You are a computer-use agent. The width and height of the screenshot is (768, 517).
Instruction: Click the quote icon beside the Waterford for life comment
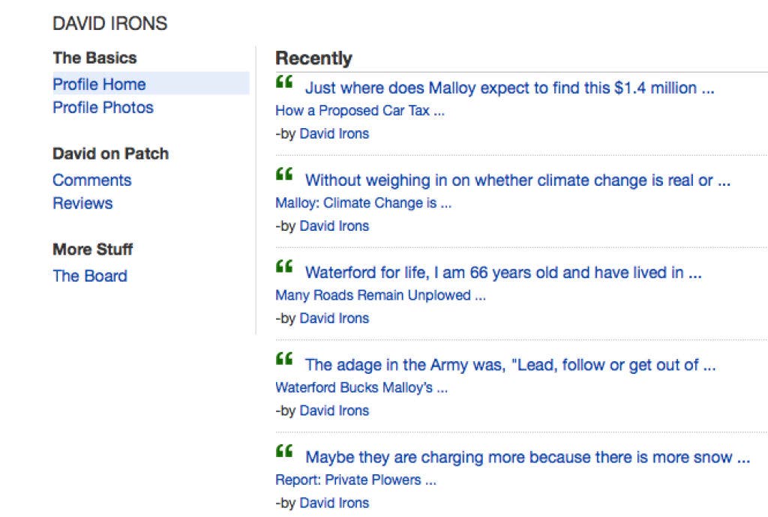[x=283, y=267]
